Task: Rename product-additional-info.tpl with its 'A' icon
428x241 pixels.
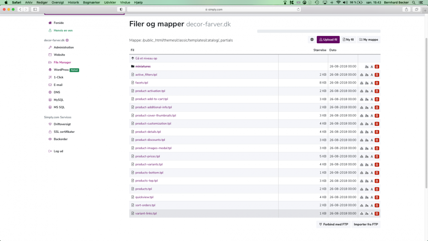Action: pyautogui.click(x=372, y=107)
